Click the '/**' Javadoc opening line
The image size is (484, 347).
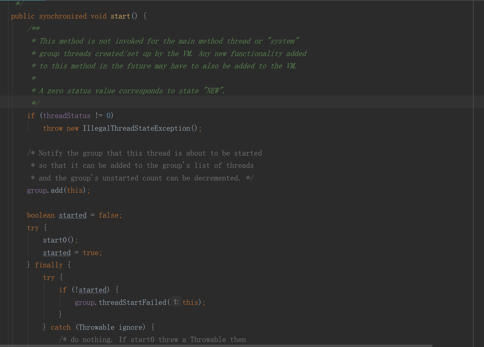[34, 29]
